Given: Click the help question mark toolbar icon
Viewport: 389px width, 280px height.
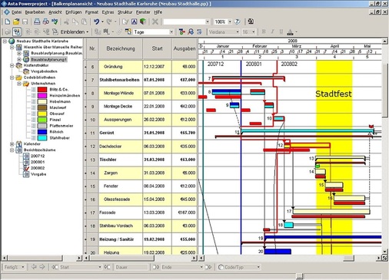Looking at the screenshot, I should point(238,21).
